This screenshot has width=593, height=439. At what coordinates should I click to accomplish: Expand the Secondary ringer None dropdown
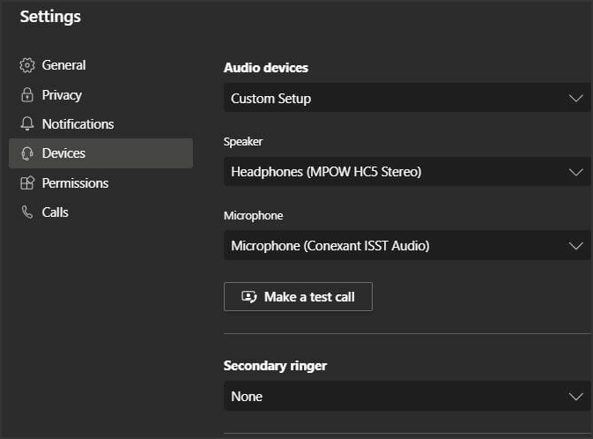pos(407,396)
